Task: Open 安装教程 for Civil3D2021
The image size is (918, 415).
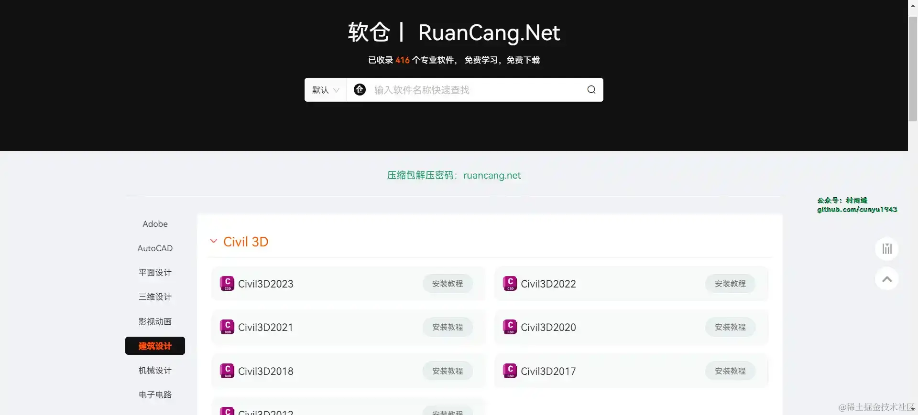Action: [448, 327]
